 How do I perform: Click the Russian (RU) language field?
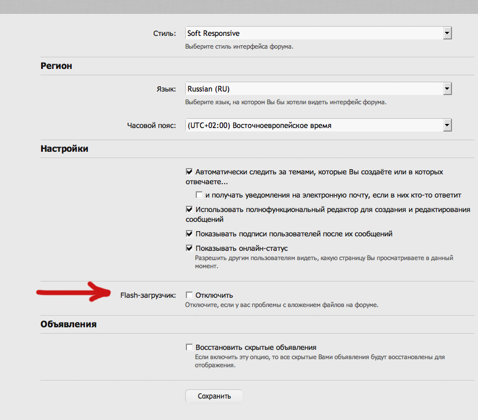click(x=313, y=89)
